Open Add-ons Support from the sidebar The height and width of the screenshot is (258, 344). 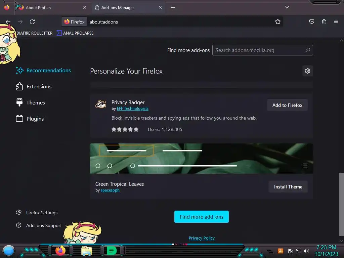(39, 225)
